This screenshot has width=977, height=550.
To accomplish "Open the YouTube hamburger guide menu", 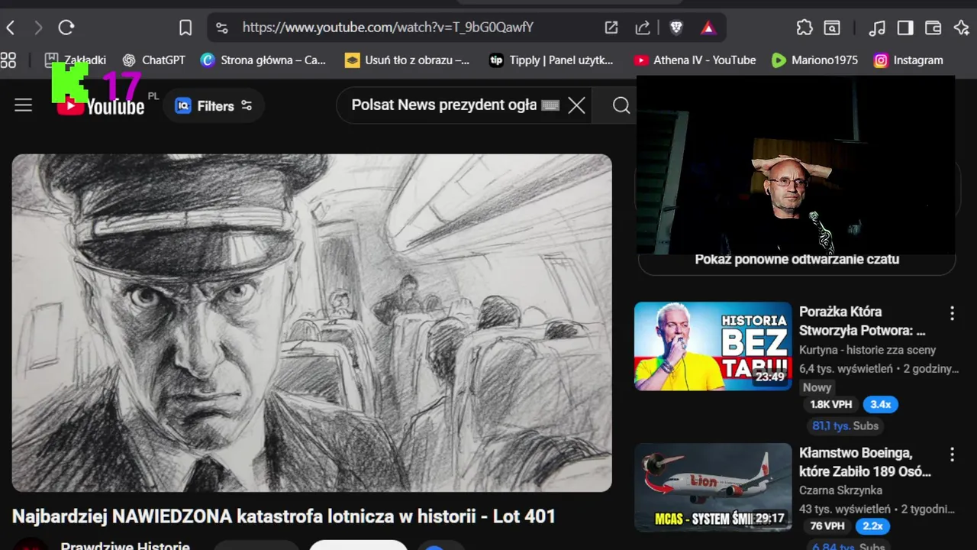I will click(x=24, y=105).
